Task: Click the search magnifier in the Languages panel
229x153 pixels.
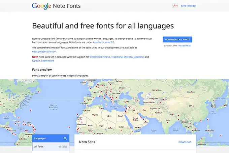Action: (65, 138)
